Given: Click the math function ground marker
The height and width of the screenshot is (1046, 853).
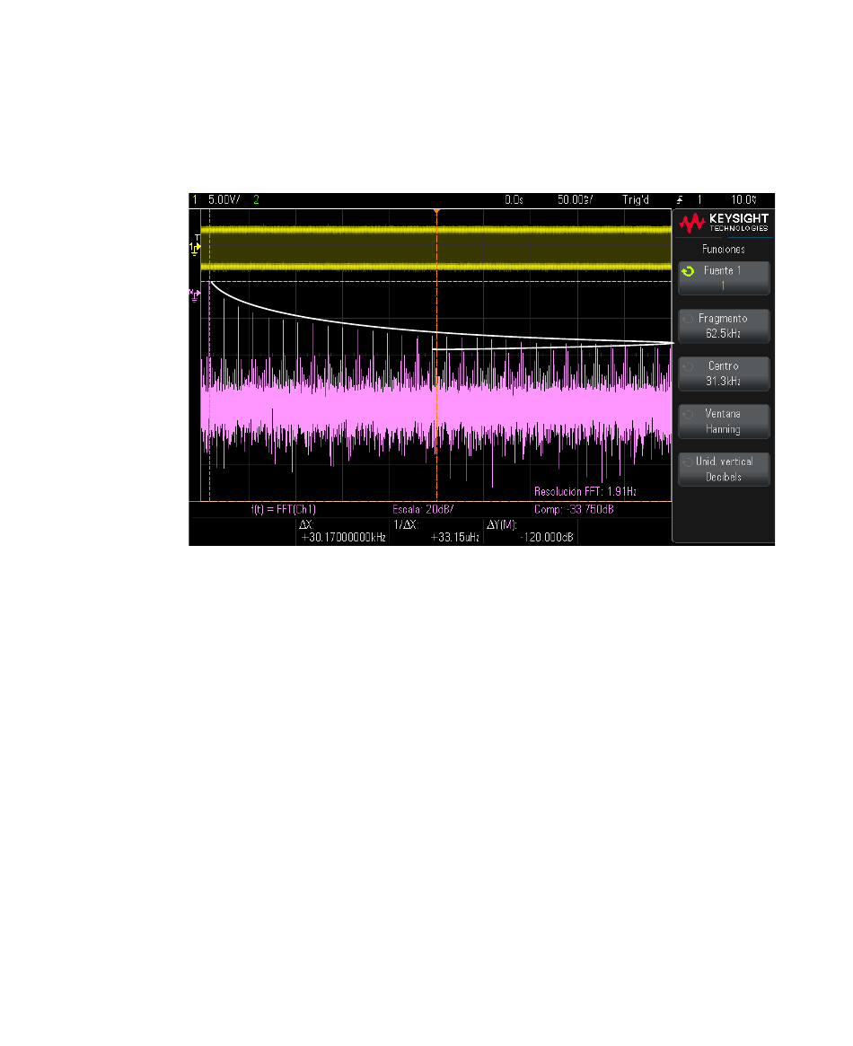Looking at the screenshot, I should tap(194, 294).
